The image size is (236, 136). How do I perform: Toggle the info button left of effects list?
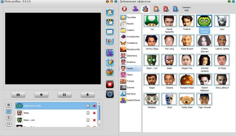point(8,105)
